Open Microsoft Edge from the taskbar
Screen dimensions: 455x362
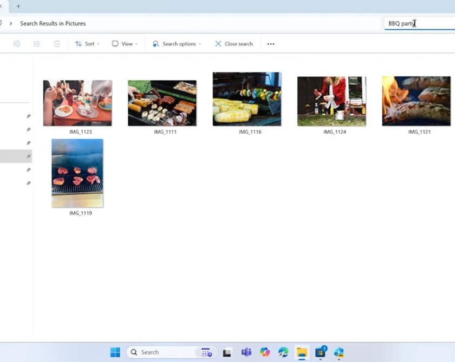point(283,352)
